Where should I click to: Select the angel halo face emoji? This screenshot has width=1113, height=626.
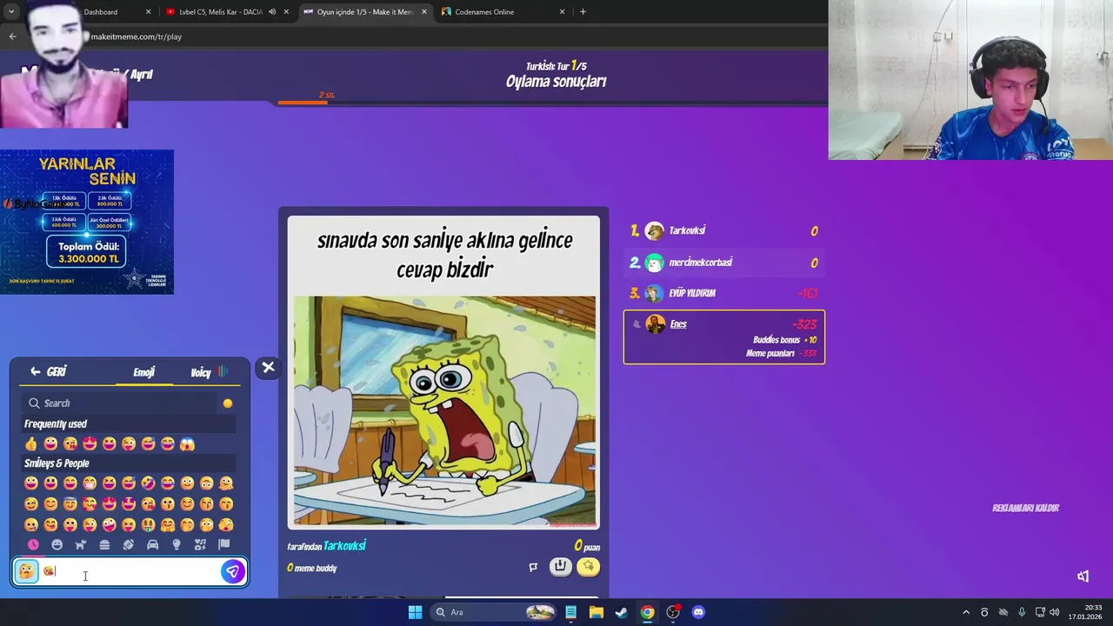tap(70, 504)
